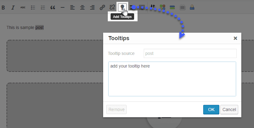
Task: Toggle italic formatting in the toolbar
Action: (13, 7)
